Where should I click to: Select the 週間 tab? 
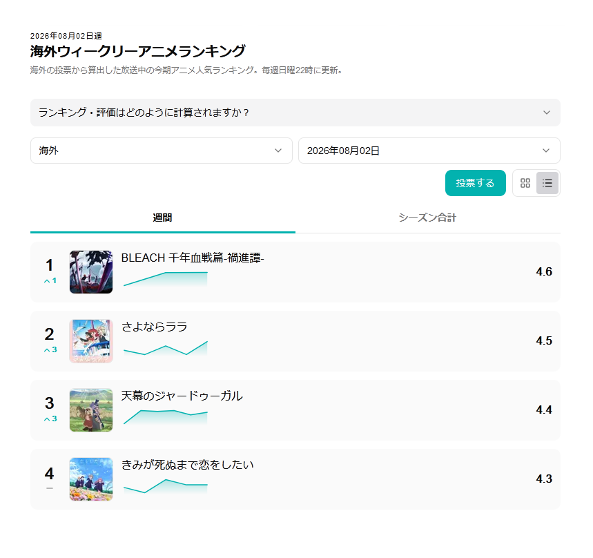[x=163, y=218]
